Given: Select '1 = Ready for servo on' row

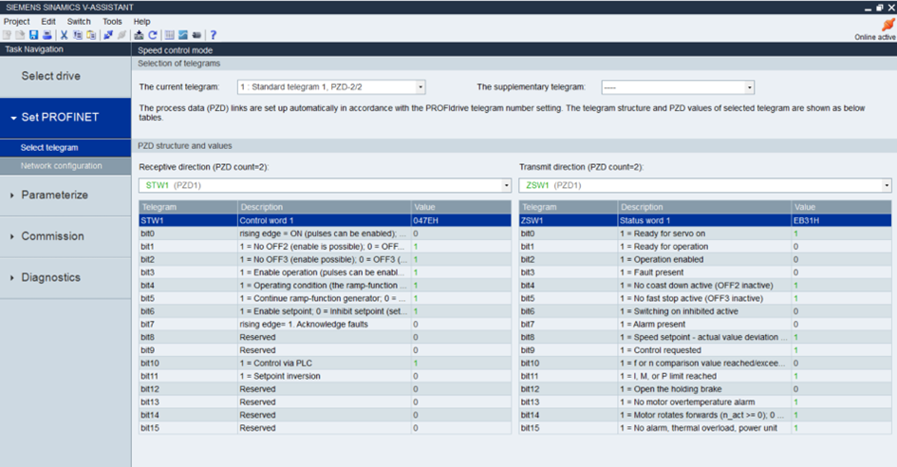Looking at the screenshot, I should [705, 233].
